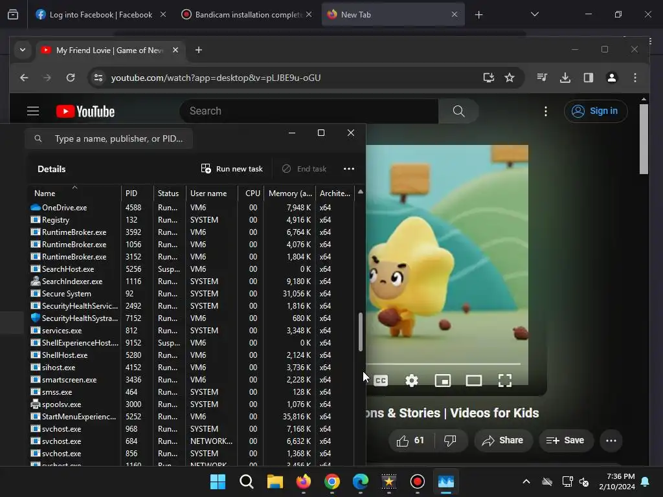Sort by Memory column header

tap(289, 193)
